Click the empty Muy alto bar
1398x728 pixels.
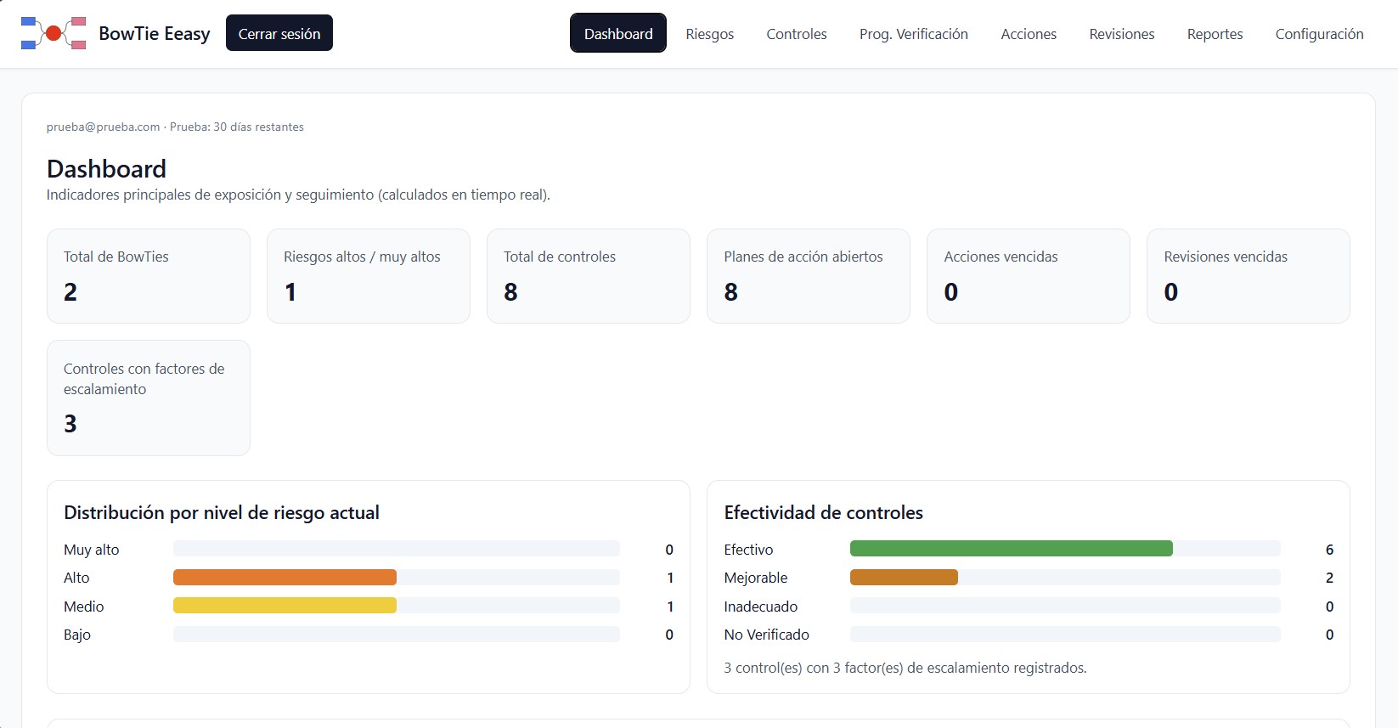tap(397, 549)
